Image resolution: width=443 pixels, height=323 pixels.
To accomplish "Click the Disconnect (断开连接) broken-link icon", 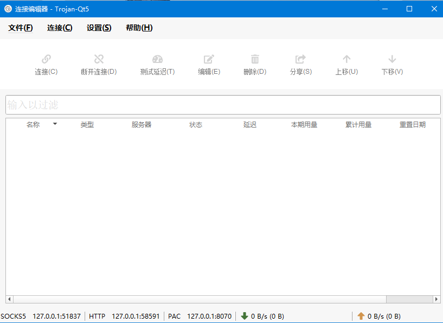I will [x=99, y=59].
